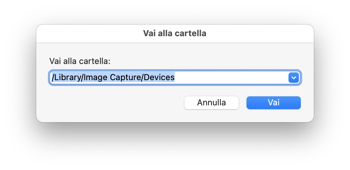Show path suggestions with the blue chevron button

click(294, 78)
